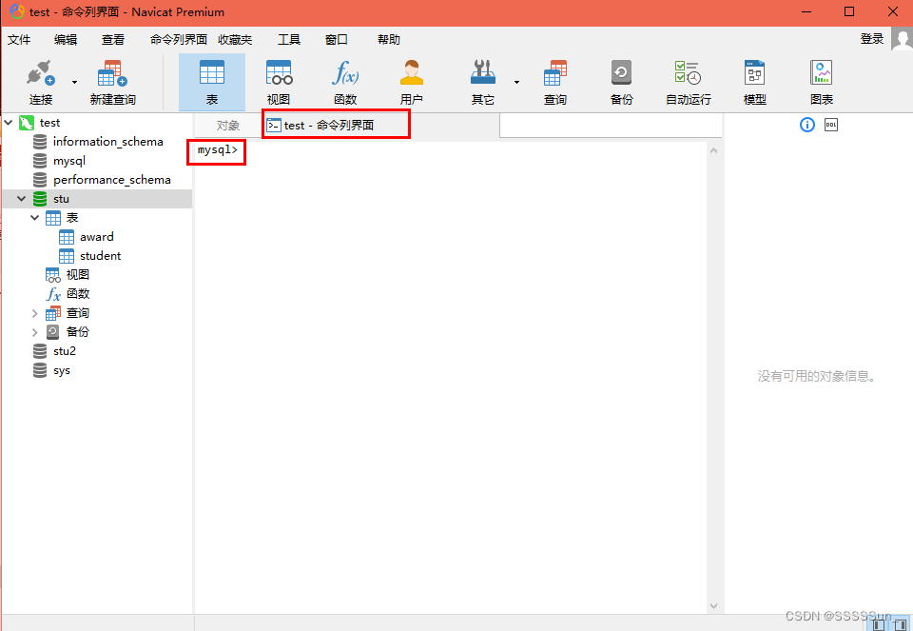Click the DDL panel icon

click(831, 125)
